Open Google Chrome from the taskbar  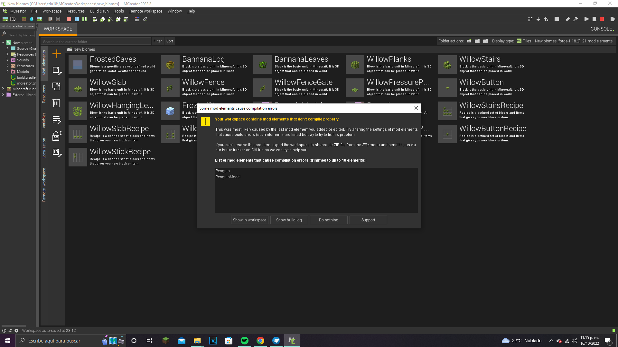click(x=260, y=340)
